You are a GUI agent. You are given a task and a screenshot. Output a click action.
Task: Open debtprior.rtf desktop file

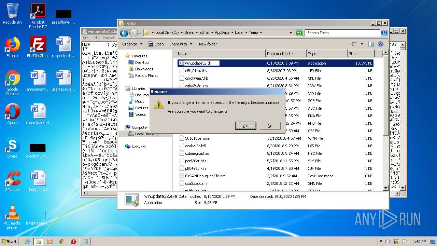[38, 181]
